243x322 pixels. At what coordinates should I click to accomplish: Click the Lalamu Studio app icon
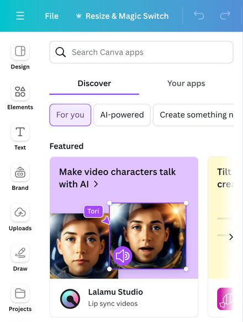click(70, 299)
